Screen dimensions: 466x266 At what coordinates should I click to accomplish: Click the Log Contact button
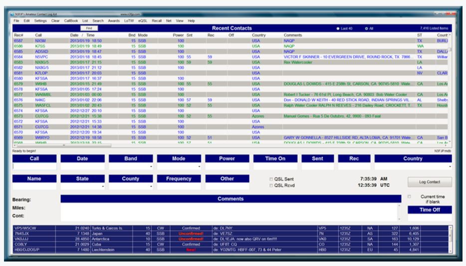click(x=430, y=182)
